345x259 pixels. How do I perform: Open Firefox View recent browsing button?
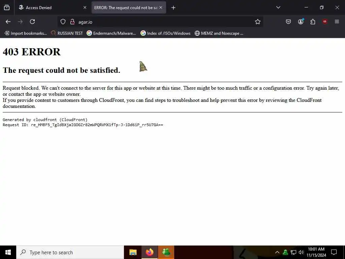7,7
